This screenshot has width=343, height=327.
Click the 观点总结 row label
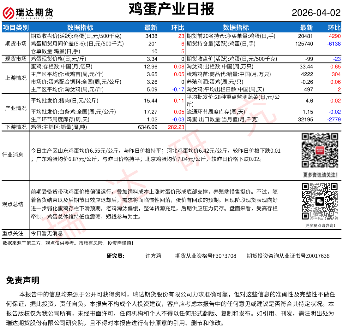coord(13,204)
